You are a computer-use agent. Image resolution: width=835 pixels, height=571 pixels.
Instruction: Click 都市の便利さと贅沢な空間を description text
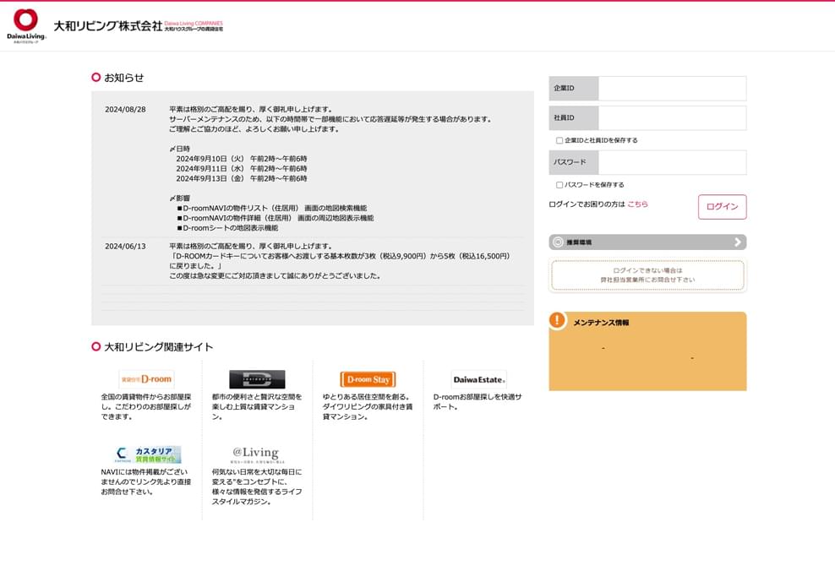pyautogui.click(x=257, y=406)
